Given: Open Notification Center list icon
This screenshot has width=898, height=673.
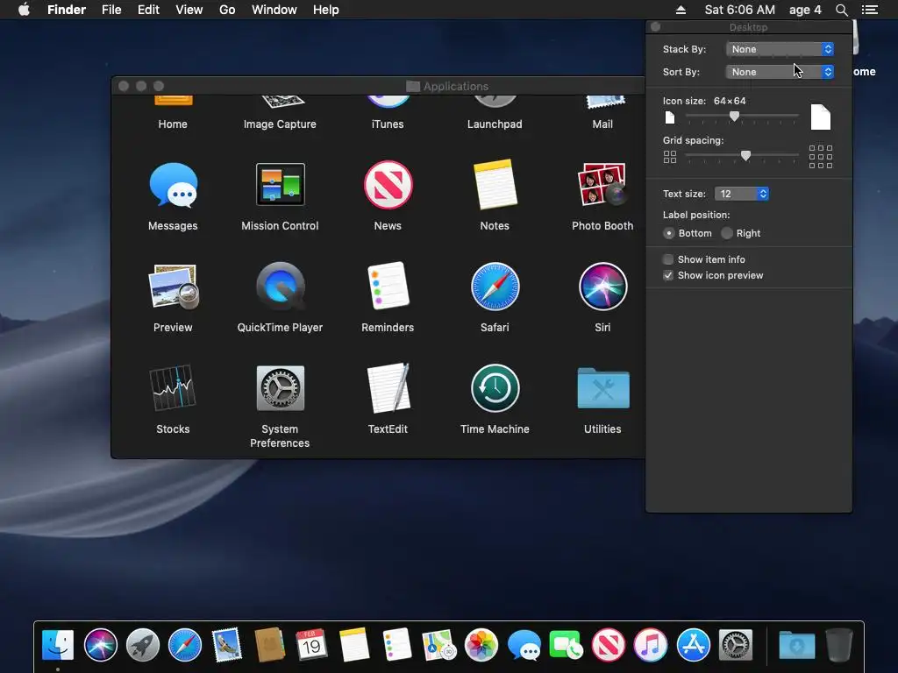Looking at the screenshot, I should [870, 10].
